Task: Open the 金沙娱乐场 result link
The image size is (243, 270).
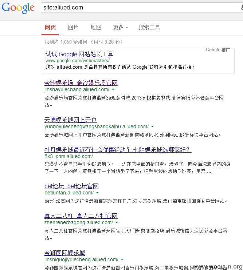Action: [81, 83]
